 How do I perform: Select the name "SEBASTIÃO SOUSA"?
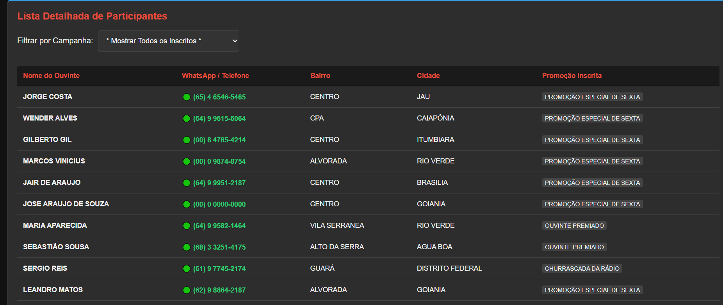[56, 247]
